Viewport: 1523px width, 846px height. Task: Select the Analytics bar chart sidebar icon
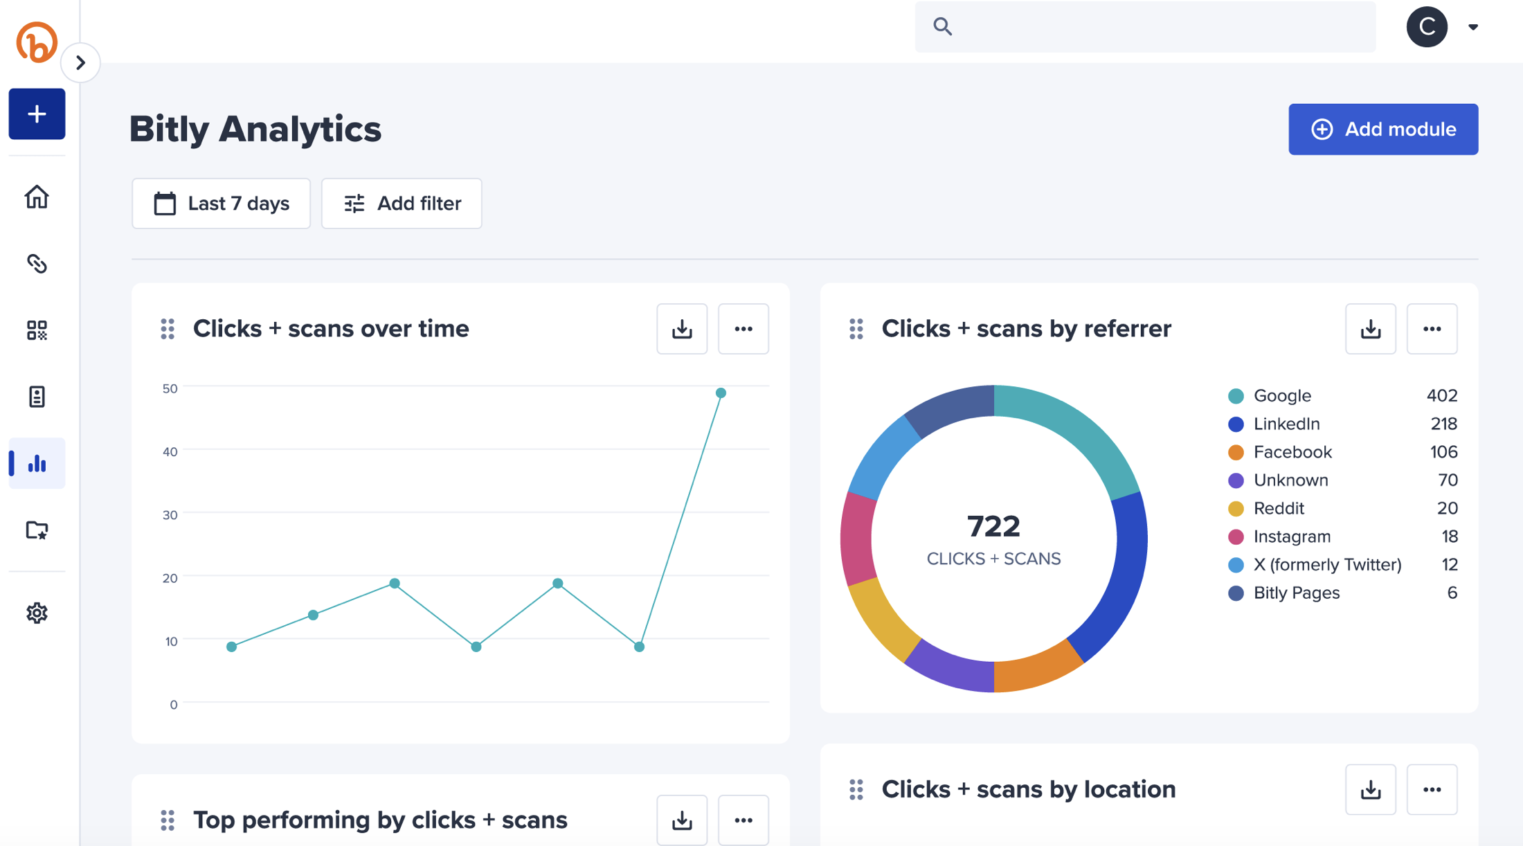(37, 463)
